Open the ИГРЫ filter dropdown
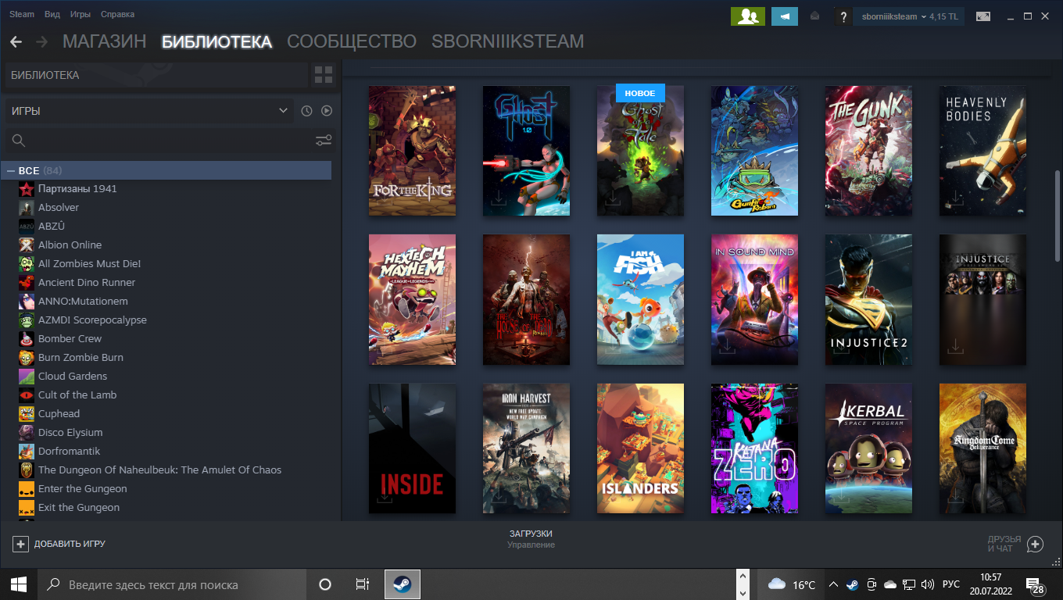This screenshot has height=600, width=1063. click(149, 111)
